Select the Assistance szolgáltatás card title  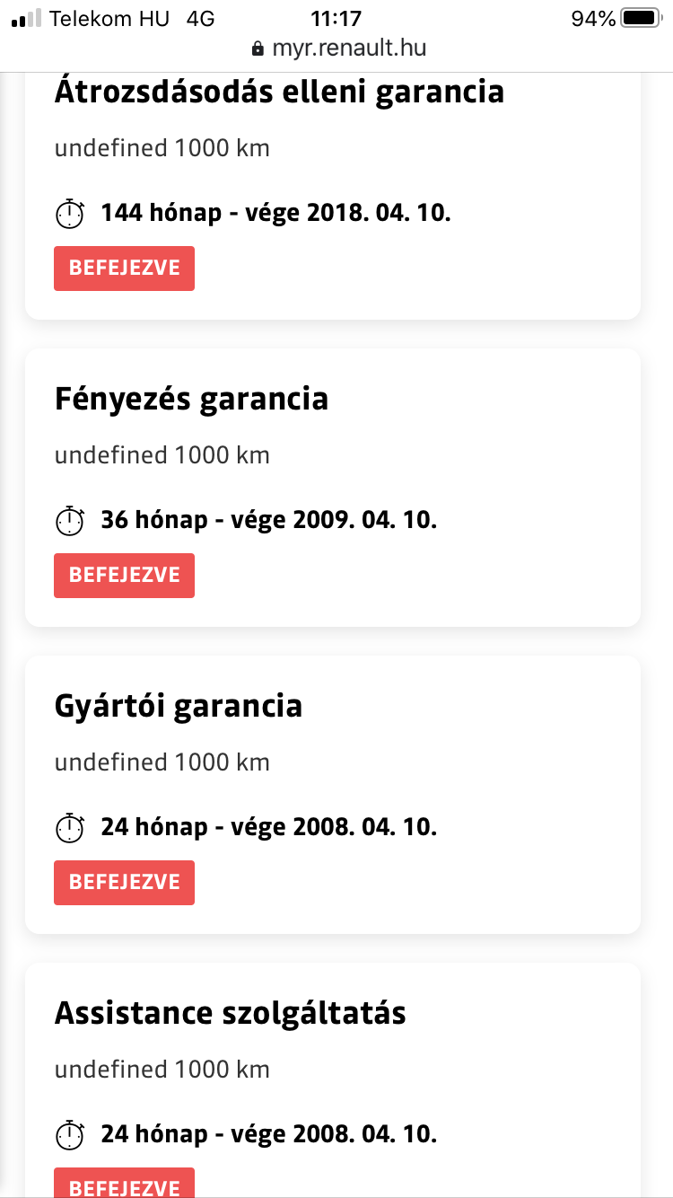pyautogui.click(x=231, y=1013)
